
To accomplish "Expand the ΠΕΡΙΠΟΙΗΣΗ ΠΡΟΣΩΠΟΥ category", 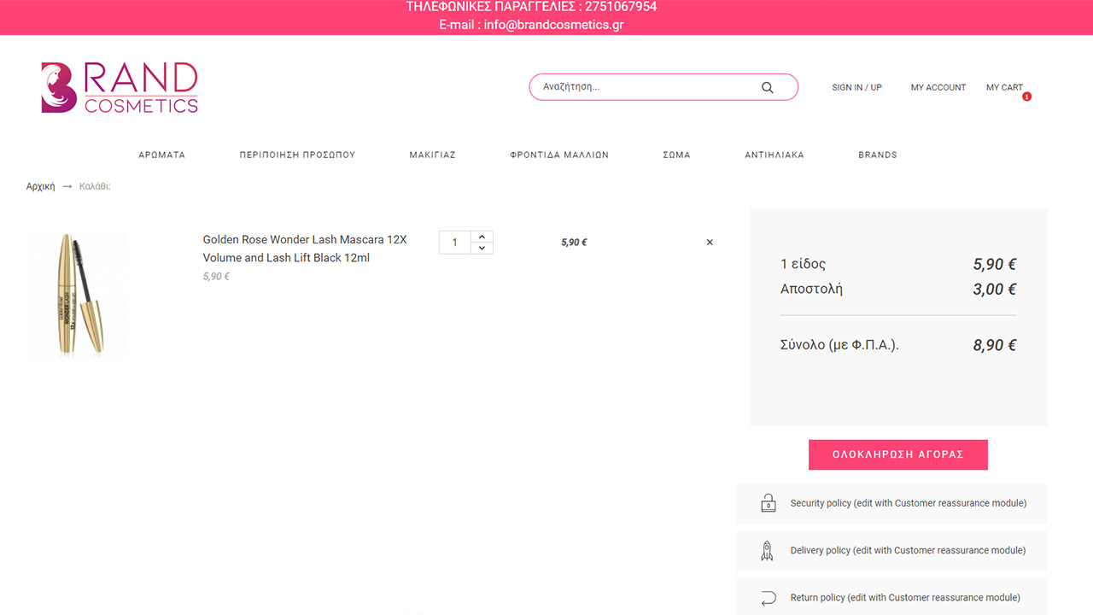I will coord(297,155).
